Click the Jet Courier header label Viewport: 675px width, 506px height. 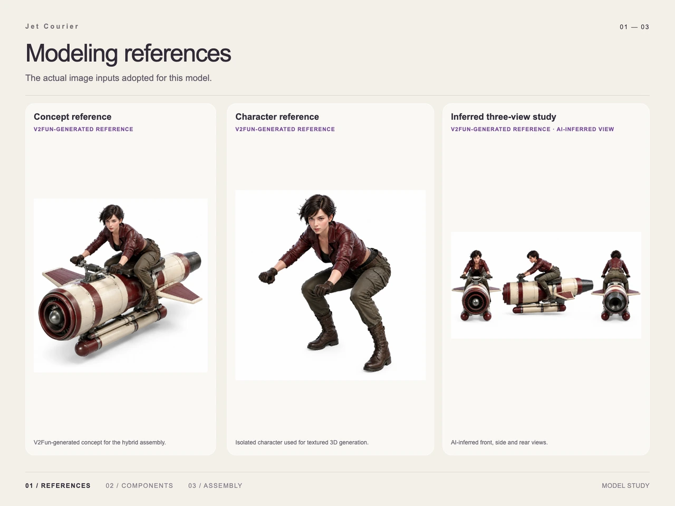[52, 26]
